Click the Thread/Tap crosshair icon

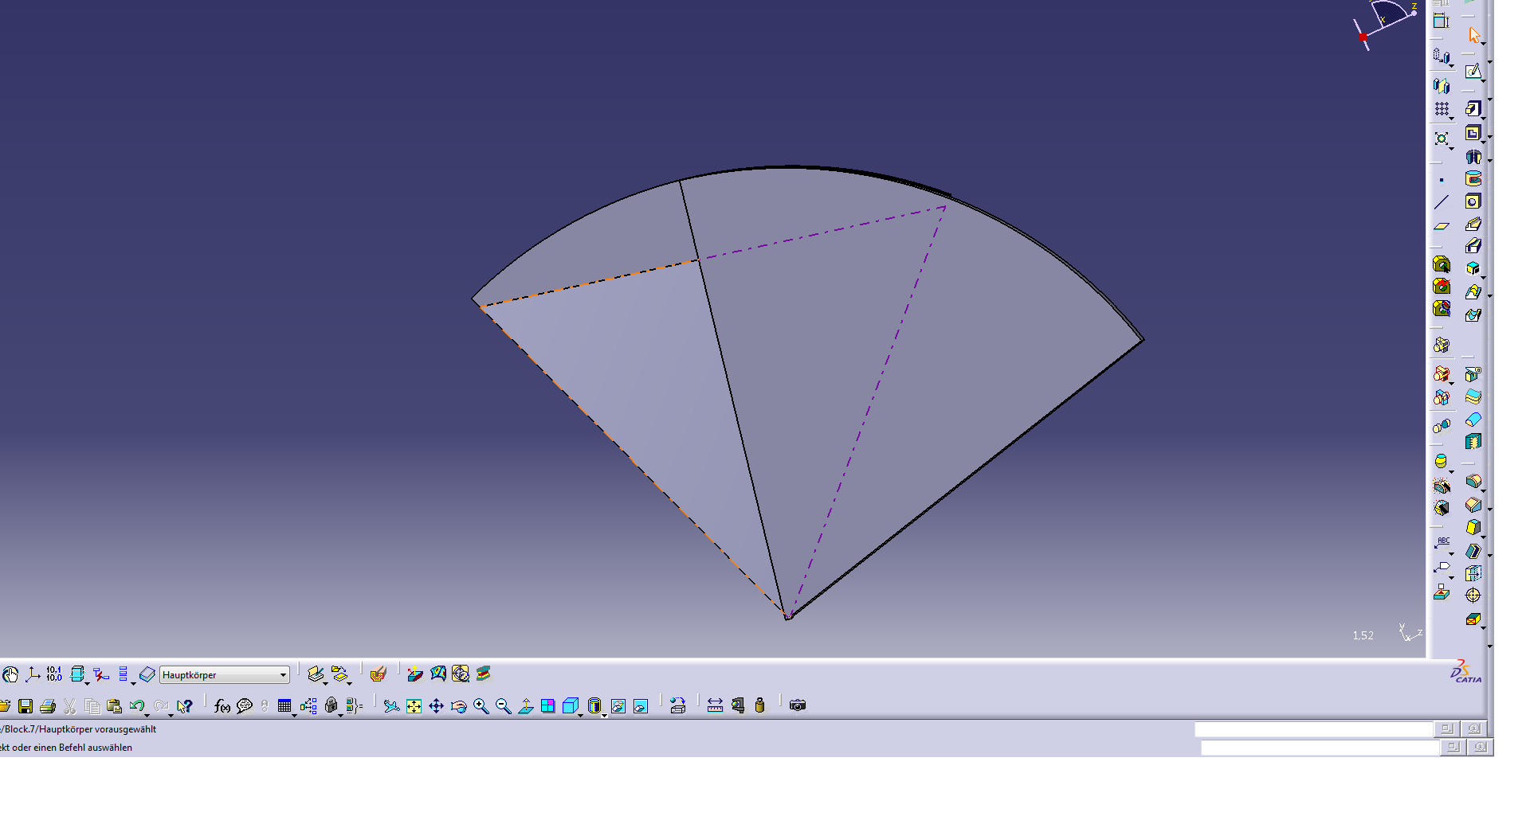point(1473,596)
